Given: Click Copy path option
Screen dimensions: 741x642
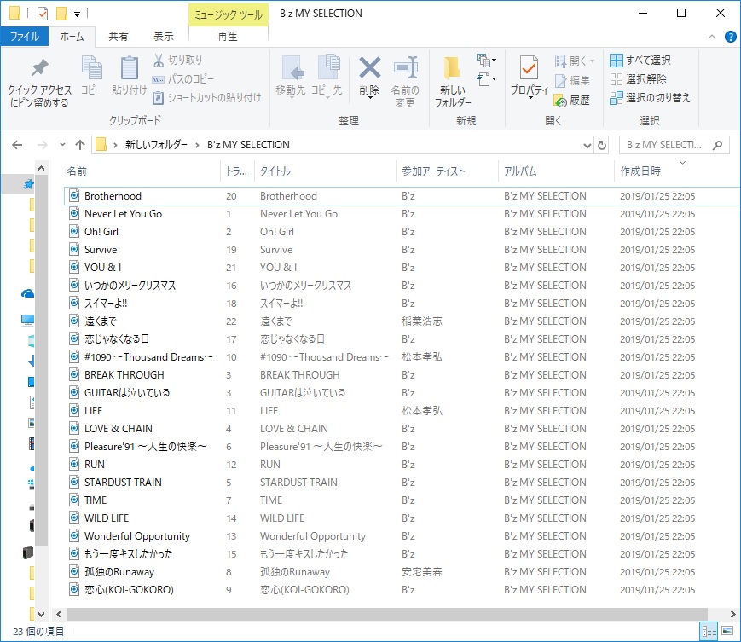Looking at the screenshot, I should 182,79.
